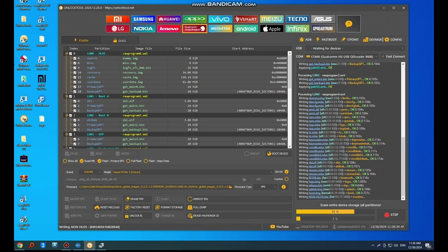Viewport: 448px width, 252px height.
Task: Collapse the LUN1 - Boot A tree node
Action: point(66,96)
